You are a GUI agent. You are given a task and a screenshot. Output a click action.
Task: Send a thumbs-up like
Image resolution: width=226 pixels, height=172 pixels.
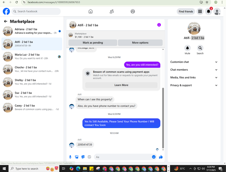click(161, 157)
